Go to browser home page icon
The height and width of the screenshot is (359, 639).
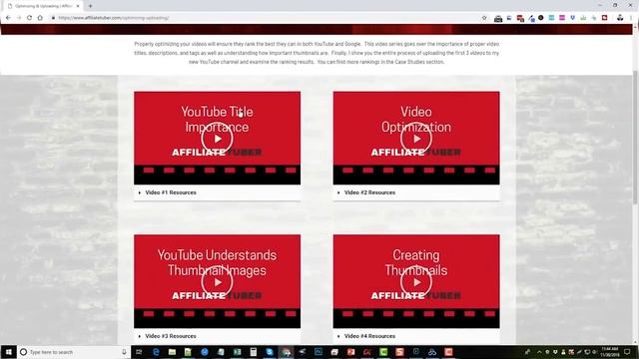(x=40, y=18)
